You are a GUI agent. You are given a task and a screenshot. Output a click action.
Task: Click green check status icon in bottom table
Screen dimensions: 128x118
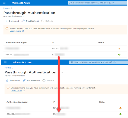click(x=120, y=114)
